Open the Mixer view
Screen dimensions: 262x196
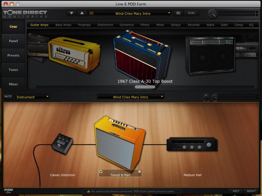(13, 84)
